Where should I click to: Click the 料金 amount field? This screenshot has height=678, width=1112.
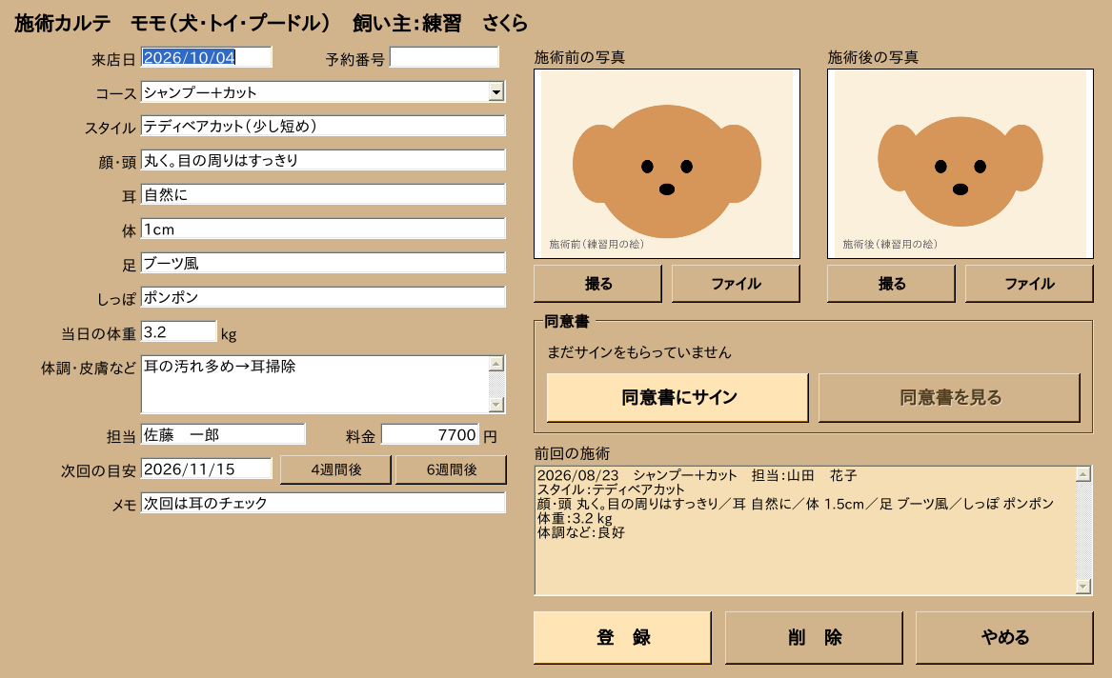pyautogui.click(x=431, y=434)
